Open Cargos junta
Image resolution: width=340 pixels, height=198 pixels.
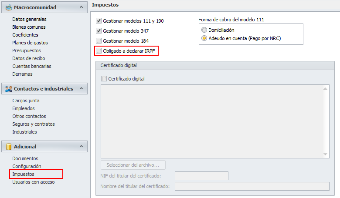point(26,101)
